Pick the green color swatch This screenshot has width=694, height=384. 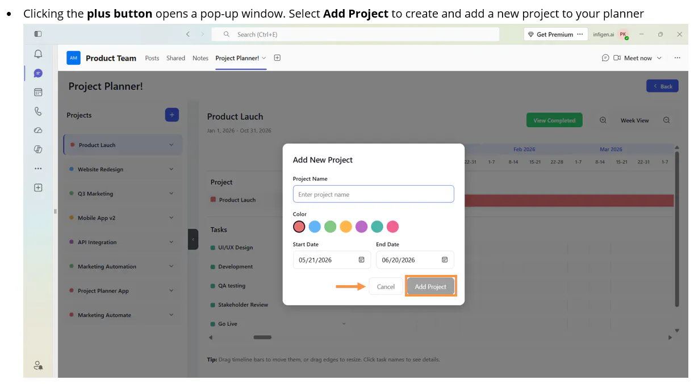point(331,227)
